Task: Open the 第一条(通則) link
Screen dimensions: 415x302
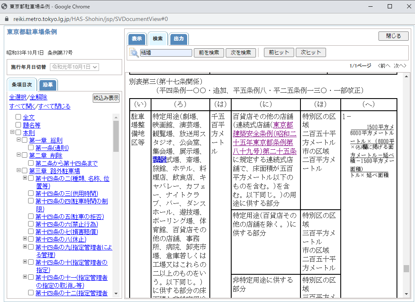Action: pyautogui.click(x=52, y=148)
